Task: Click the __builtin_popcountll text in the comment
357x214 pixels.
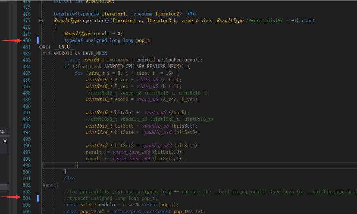Action: point(240,192)
